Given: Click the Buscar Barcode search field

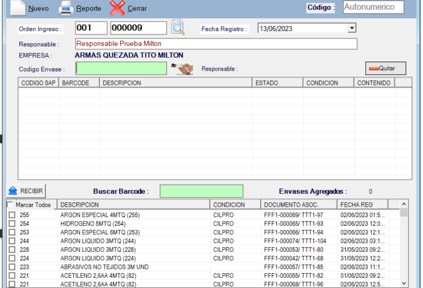Looking at the screenshot, I should [x=201, y=191].
